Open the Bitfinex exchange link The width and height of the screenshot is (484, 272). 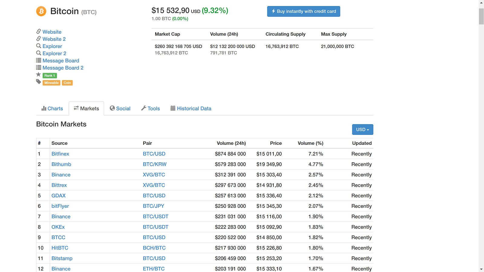point(60,154)
